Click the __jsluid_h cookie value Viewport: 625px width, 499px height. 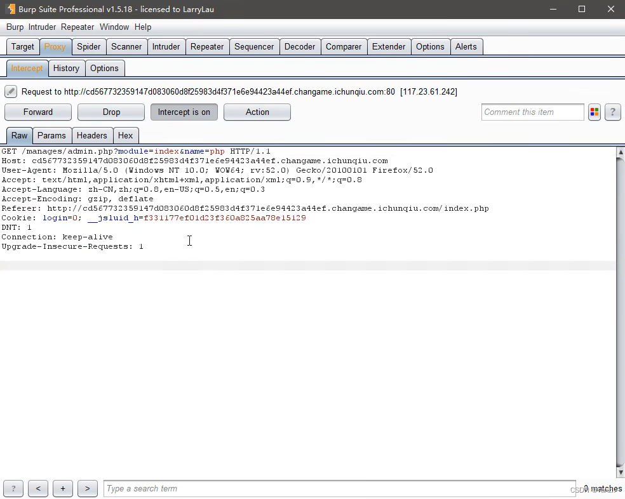[225, 218]
